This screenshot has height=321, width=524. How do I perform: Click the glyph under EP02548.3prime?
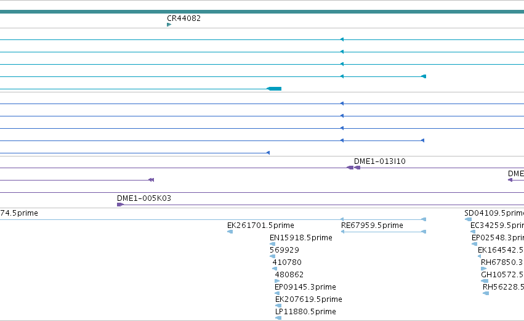474,244
